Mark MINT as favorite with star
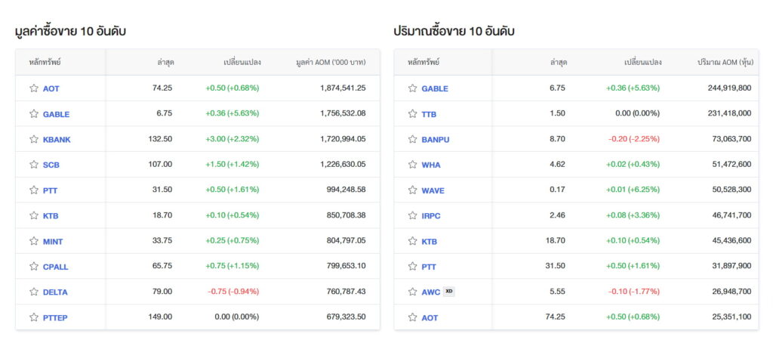773x340 pixels. pyautogui.click(x=33, y=241)
